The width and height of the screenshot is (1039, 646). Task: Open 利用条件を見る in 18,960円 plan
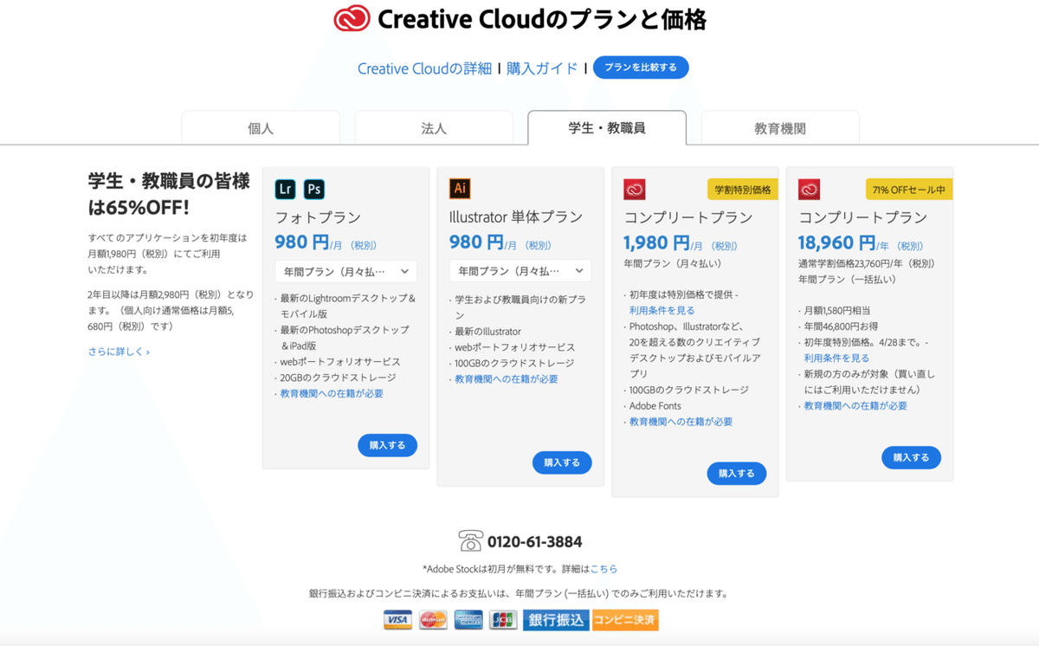[x=836, y=358]
